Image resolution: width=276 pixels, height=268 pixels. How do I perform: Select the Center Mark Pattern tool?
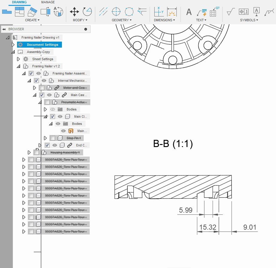(x=129, y=12)
